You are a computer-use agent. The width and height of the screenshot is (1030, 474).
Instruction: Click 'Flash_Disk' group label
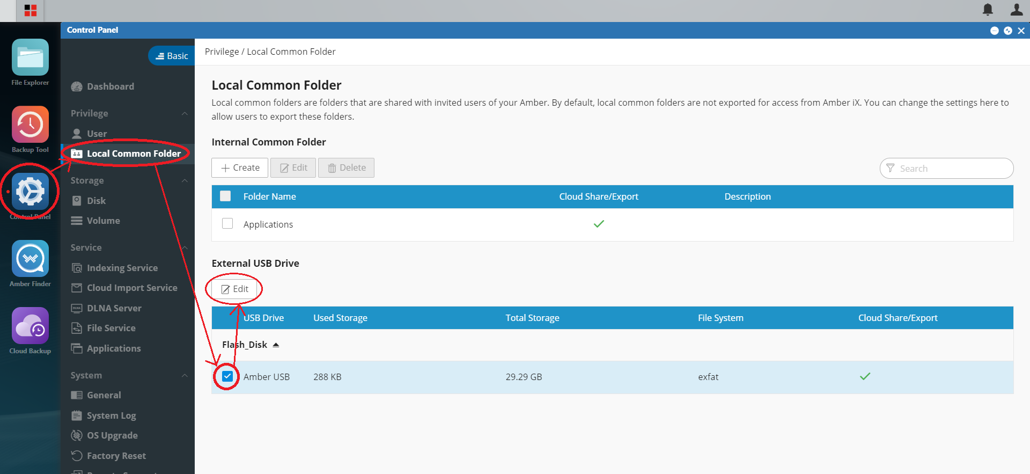pos(245,345)
